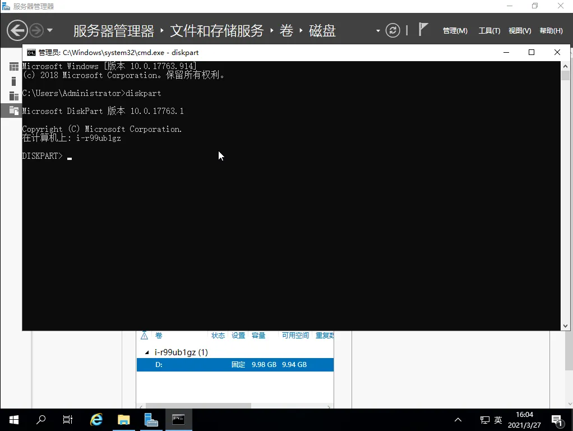Open Internet Explorer from the taskbar
This screenshot has width=573, height=431.
(97, 419)
